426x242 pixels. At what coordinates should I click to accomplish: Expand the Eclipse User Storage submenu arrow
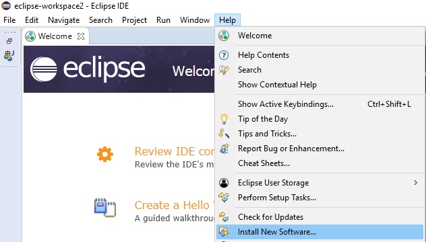click(x=415, y=183)
